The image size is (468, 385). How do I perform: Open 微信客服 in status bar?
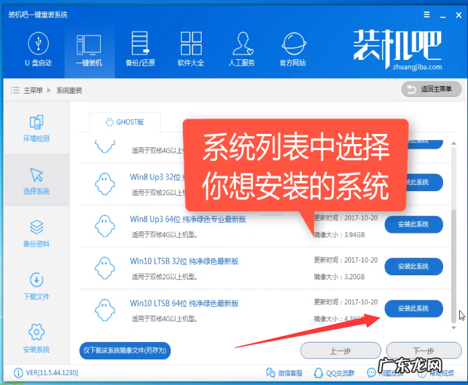point(284,373)
